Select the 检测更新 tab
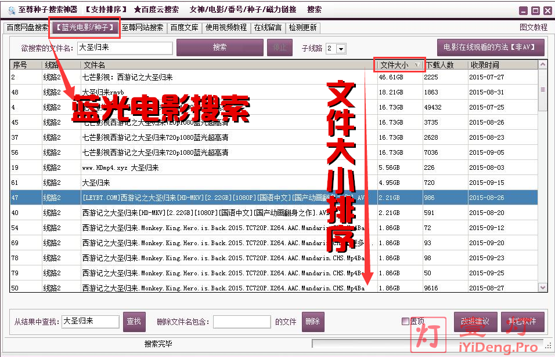The width and height of the screenshot is (555, 357). pyautogui.click(x=302, y=28)
